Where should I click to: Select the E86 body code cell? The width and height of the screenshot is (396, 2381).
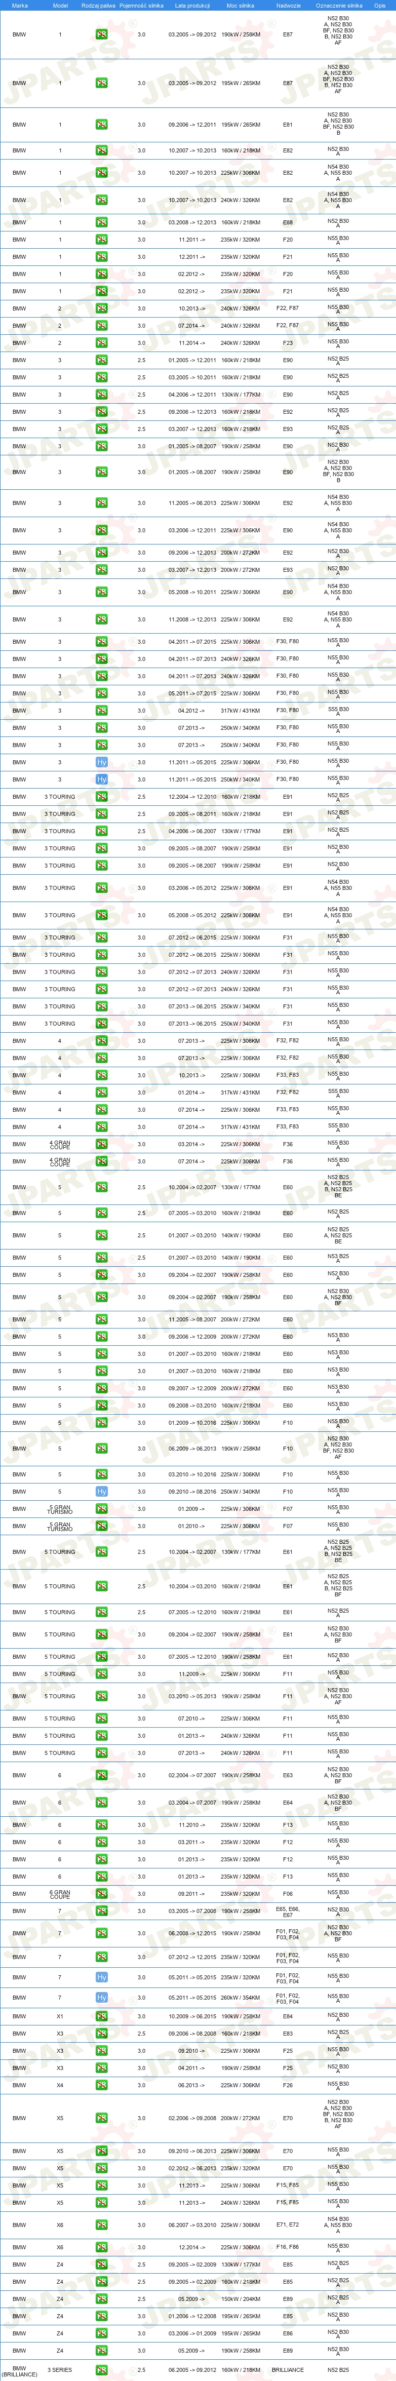288,2333
